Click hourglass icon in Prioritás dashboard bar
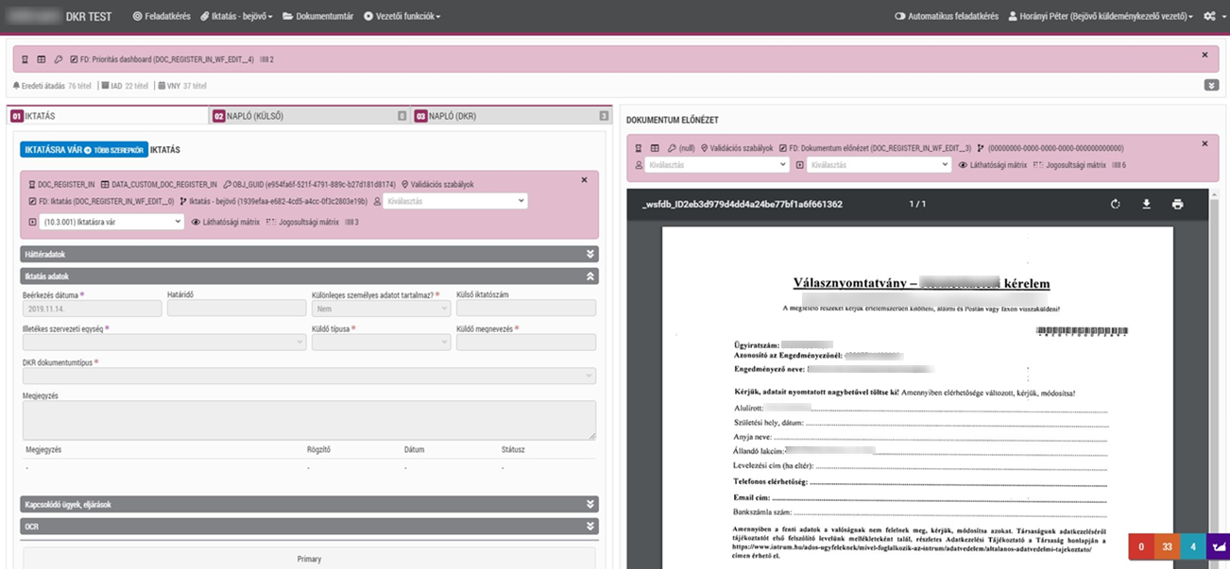The width and height of the screenshot is (1230, 569). click(x=26, y=59)
